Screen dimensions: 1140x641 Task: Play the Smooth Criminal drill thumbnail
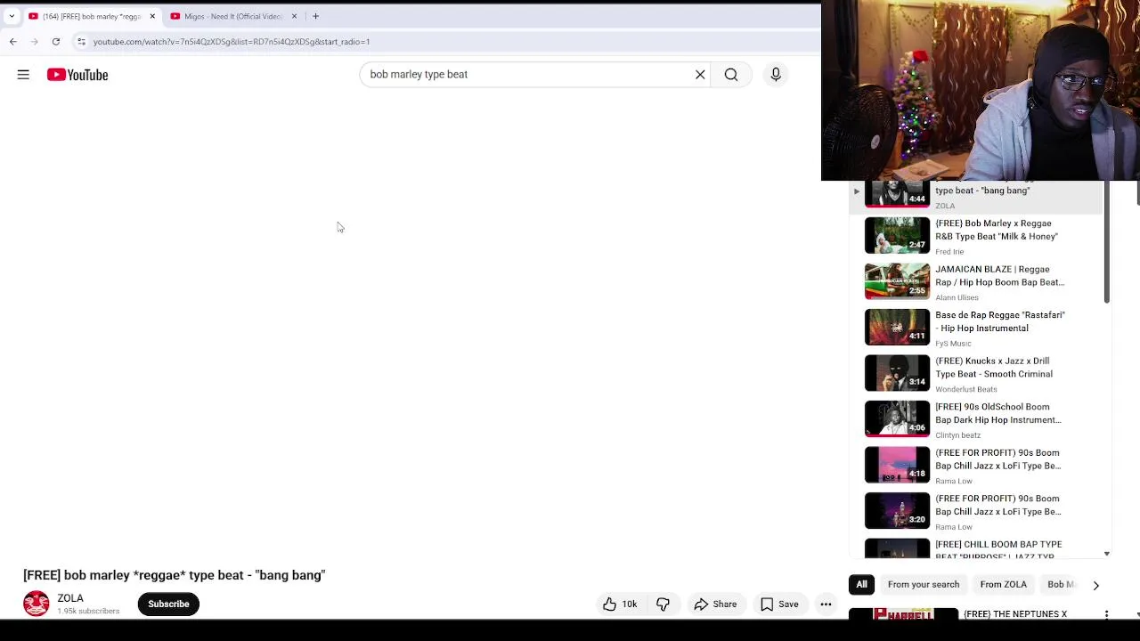click(897, 373)
